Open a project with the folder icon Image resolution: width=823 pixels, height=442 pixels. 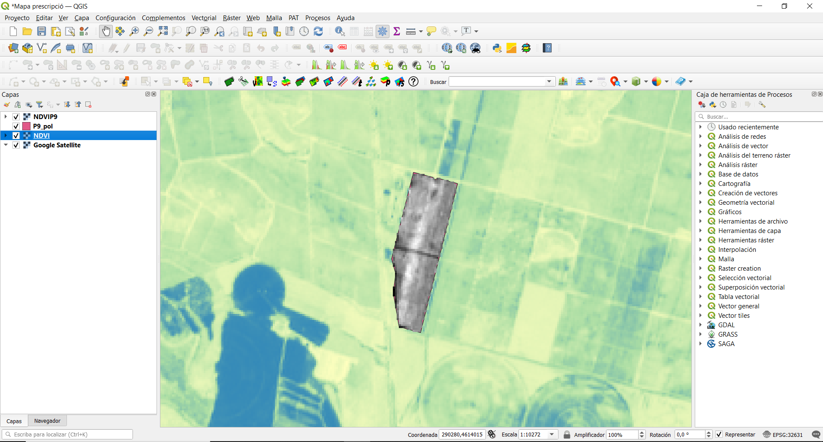tap(27, 31)
